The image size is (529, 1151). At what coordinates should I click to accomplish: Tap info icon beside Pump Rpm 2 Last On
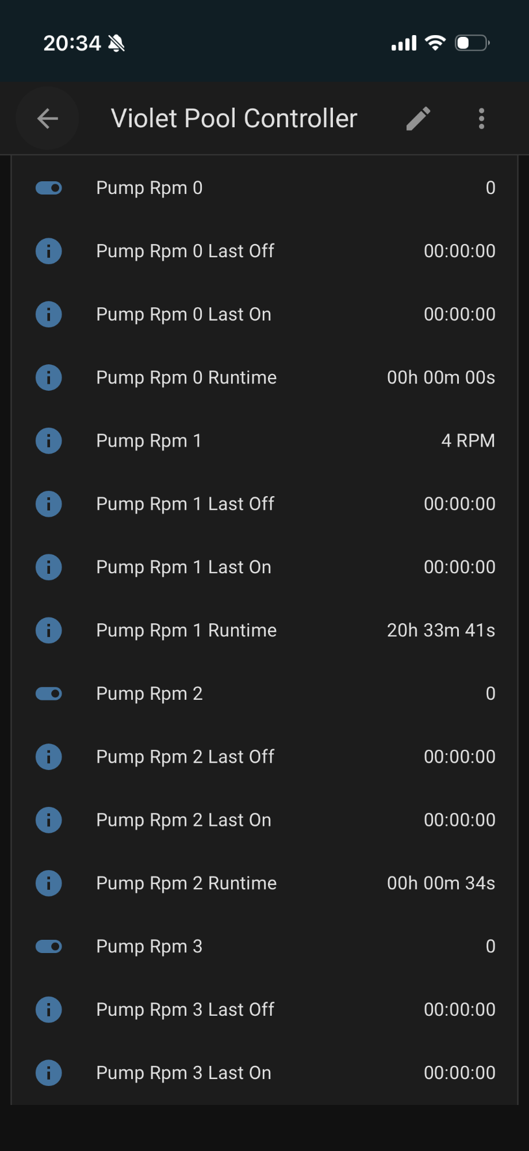(x=49, y=820)
